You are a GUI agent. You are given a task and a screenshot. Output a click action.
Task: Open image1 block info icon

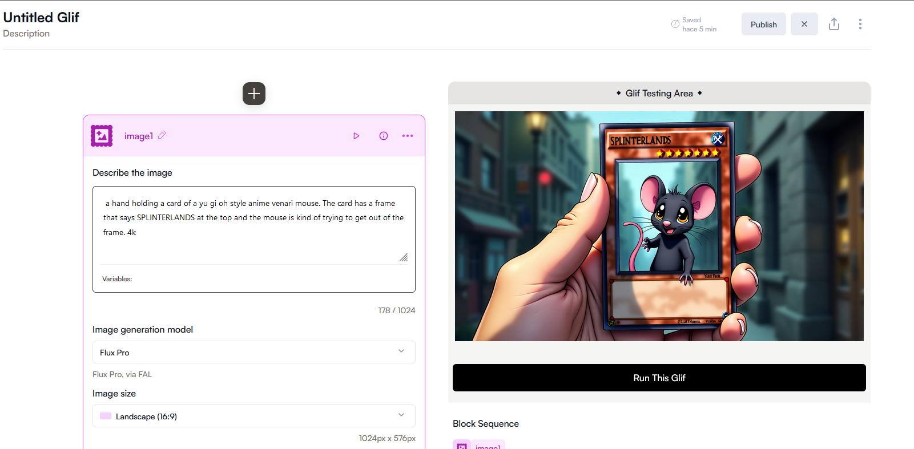click(x=384, y=136)
